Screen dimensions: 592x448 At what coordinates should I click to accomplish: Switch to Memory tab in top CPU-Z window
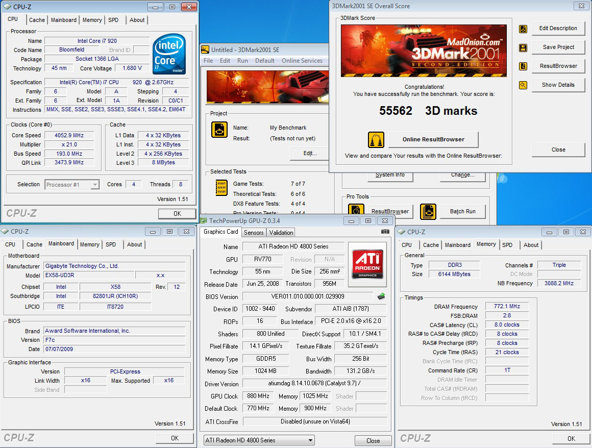pyautogui.click(x=92, y=20)
